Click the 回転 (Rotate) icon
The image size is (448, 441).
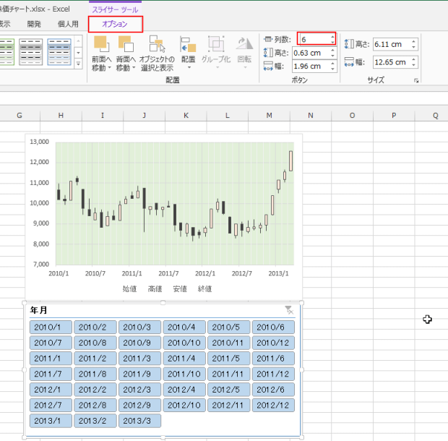pyautogui.click(x=244, y=44)
